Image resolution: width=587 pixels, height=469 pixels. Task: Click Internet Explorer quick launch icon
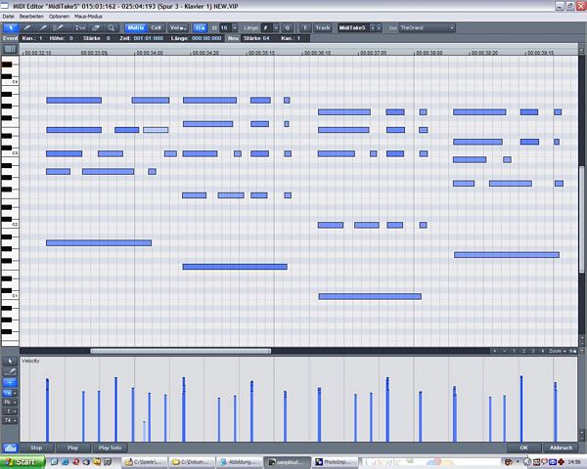(x=66, y=462)
